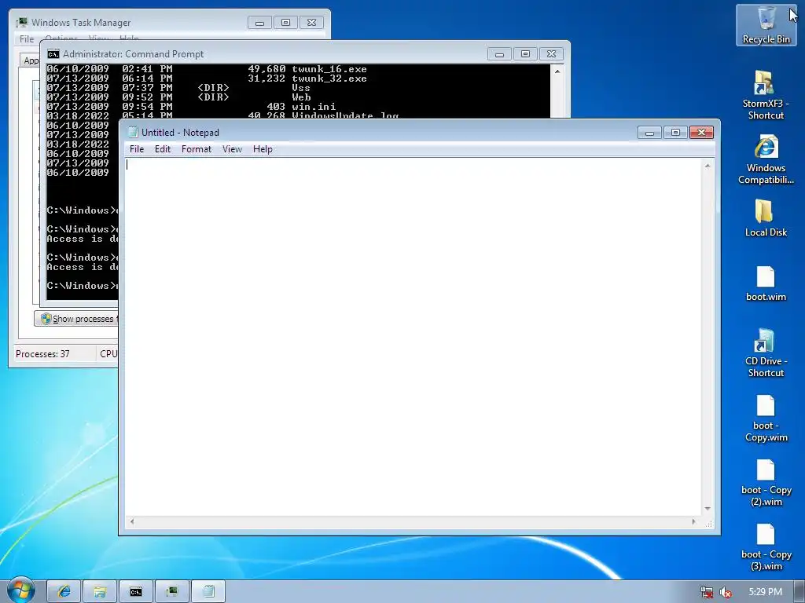
Task: Open Notepad's Edit menu
Action: 163,149
